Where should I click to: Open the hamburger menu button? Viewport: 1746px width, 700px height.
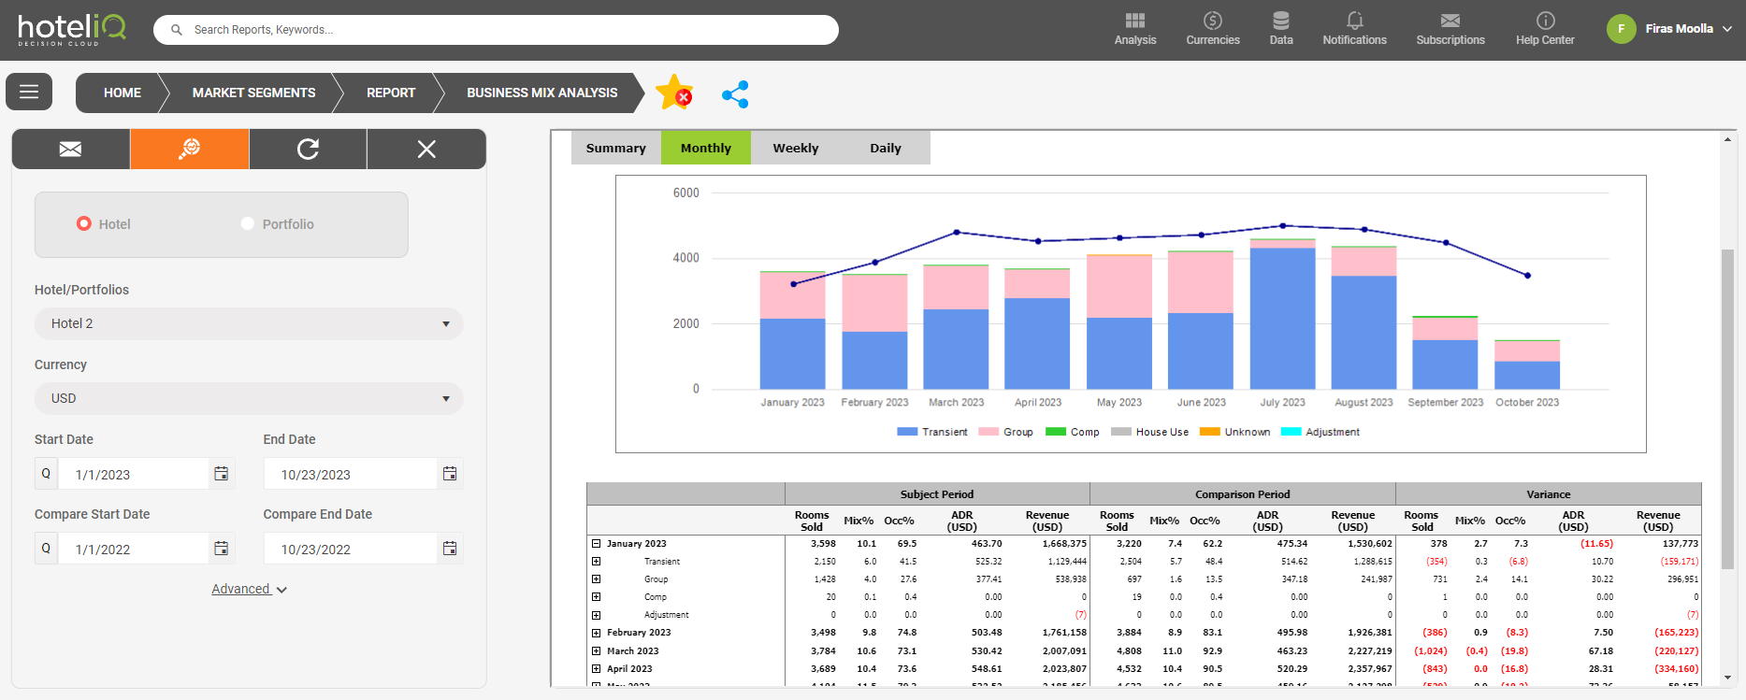click(29, 92)
